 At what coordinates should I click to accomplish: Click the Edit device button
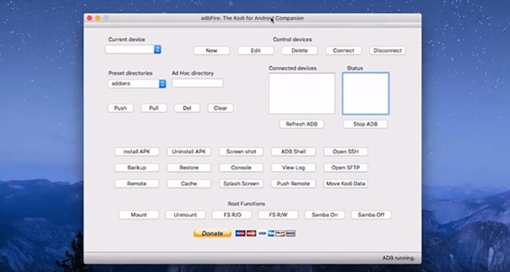(256, 50)
